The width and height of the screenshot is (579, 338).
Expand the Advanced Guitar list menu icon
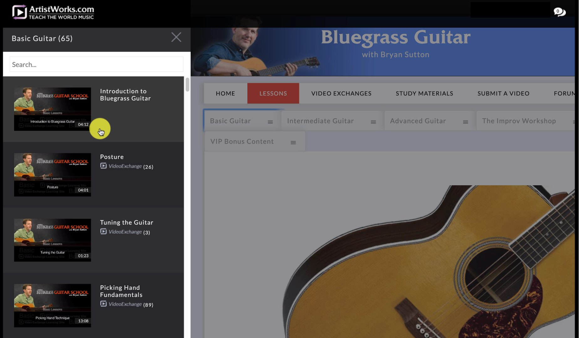(466, 122)
